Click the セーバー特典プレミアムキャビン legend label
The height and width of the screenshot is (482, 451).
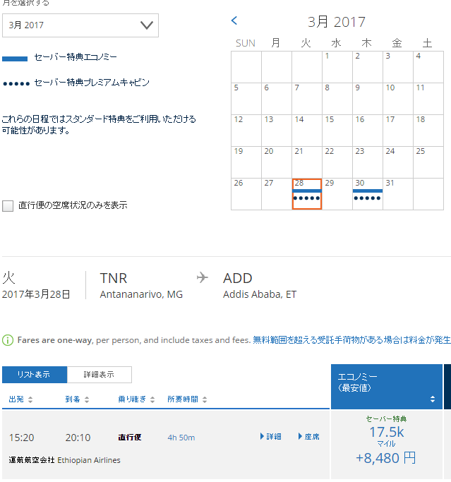(x=92, y=83)
